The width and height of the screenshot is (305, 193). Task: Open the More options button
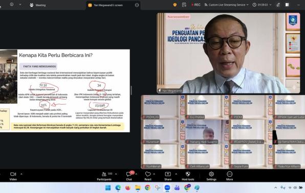pos(230,176)
